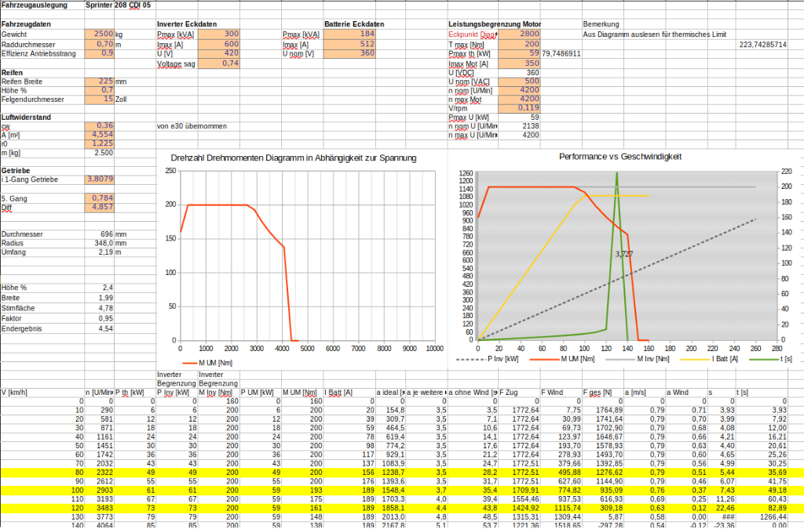Select the Voltage sag value 0,74
This screenshot has width=804, height=529.
coord(219,63)
